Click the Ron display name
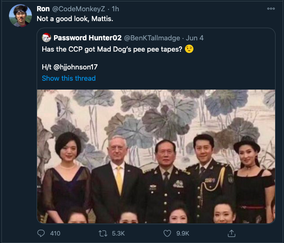The image size is (284, 243). click(x=43, y=9)
